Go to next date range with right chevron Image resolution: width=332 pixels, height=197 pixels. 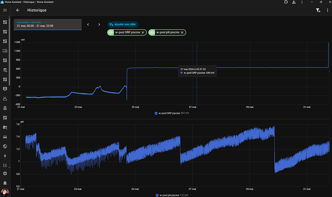coord(99,24)
